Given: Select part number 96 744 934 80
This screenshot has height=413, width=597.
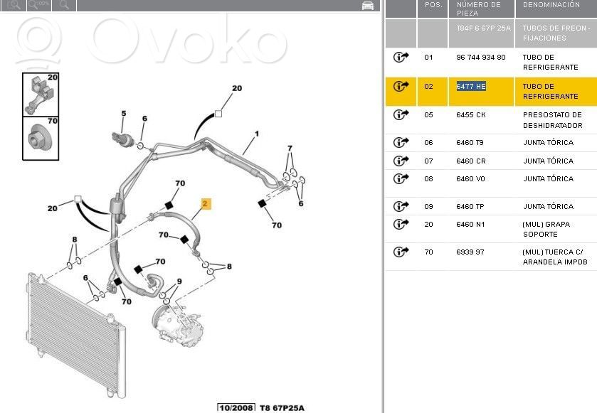Looking at the screenshot, I should pos(481,58).
